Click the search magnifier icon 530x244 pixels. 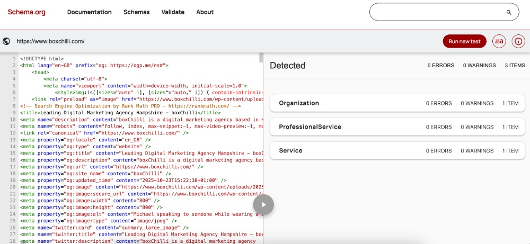coord(509,13)
